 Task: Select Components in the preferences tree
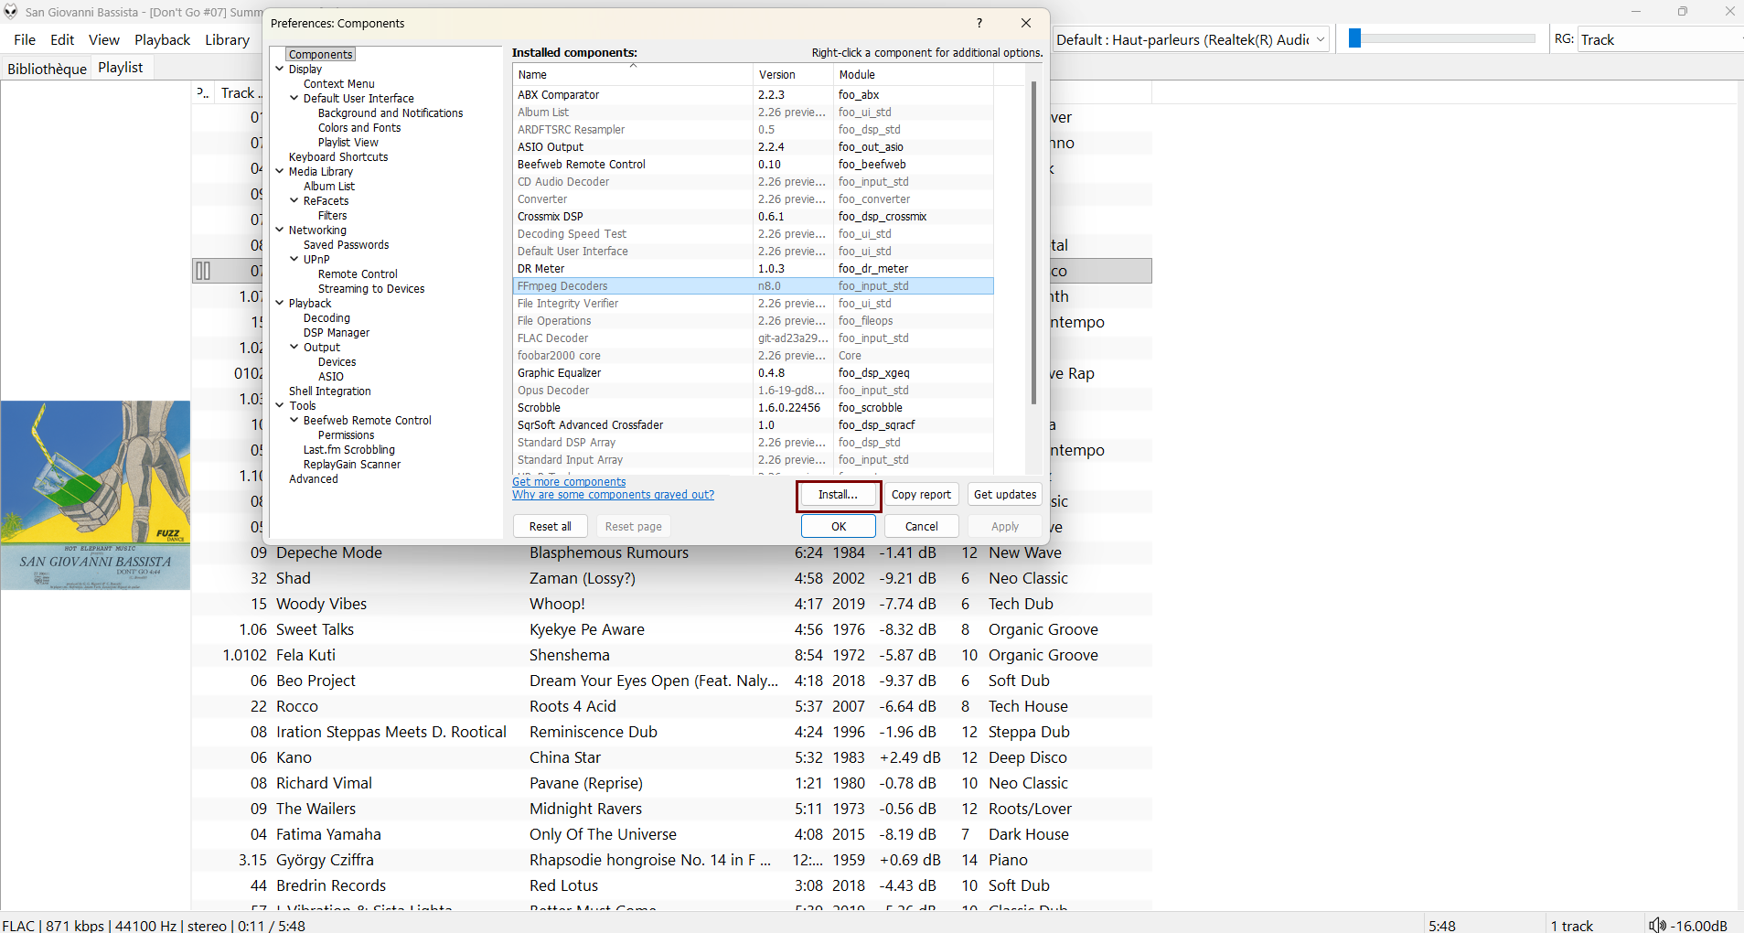coord(320,54)
